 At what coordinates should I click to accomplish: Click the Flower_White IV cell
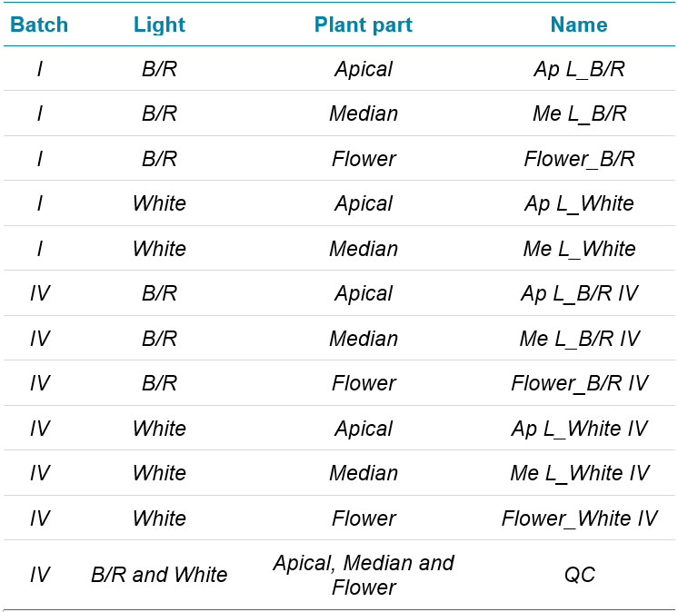coord(579,518)
